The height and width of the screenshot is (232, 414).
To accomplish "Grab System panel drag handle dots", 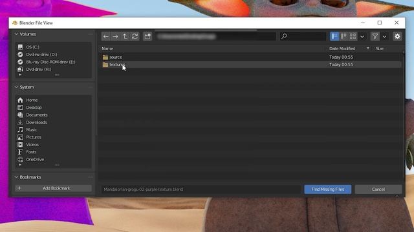I will coord(91,87).
